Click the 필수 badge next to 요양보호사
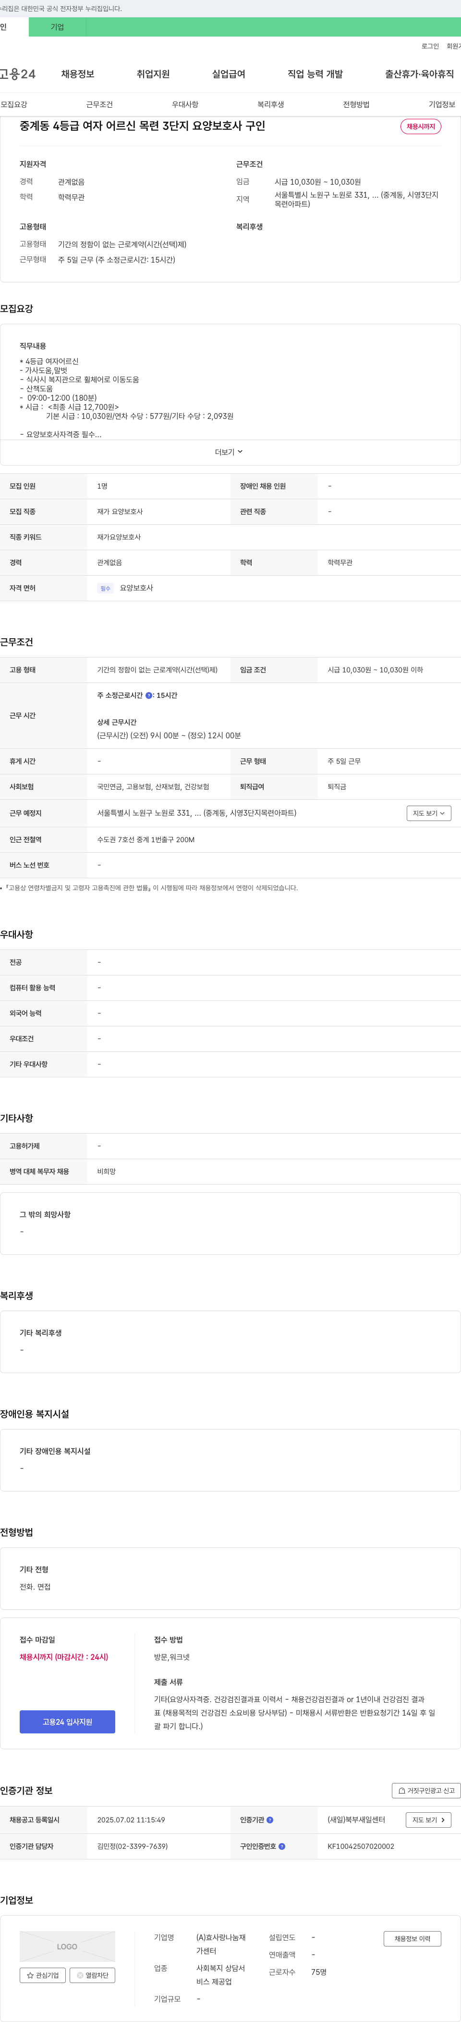 [x=105, y=588]
